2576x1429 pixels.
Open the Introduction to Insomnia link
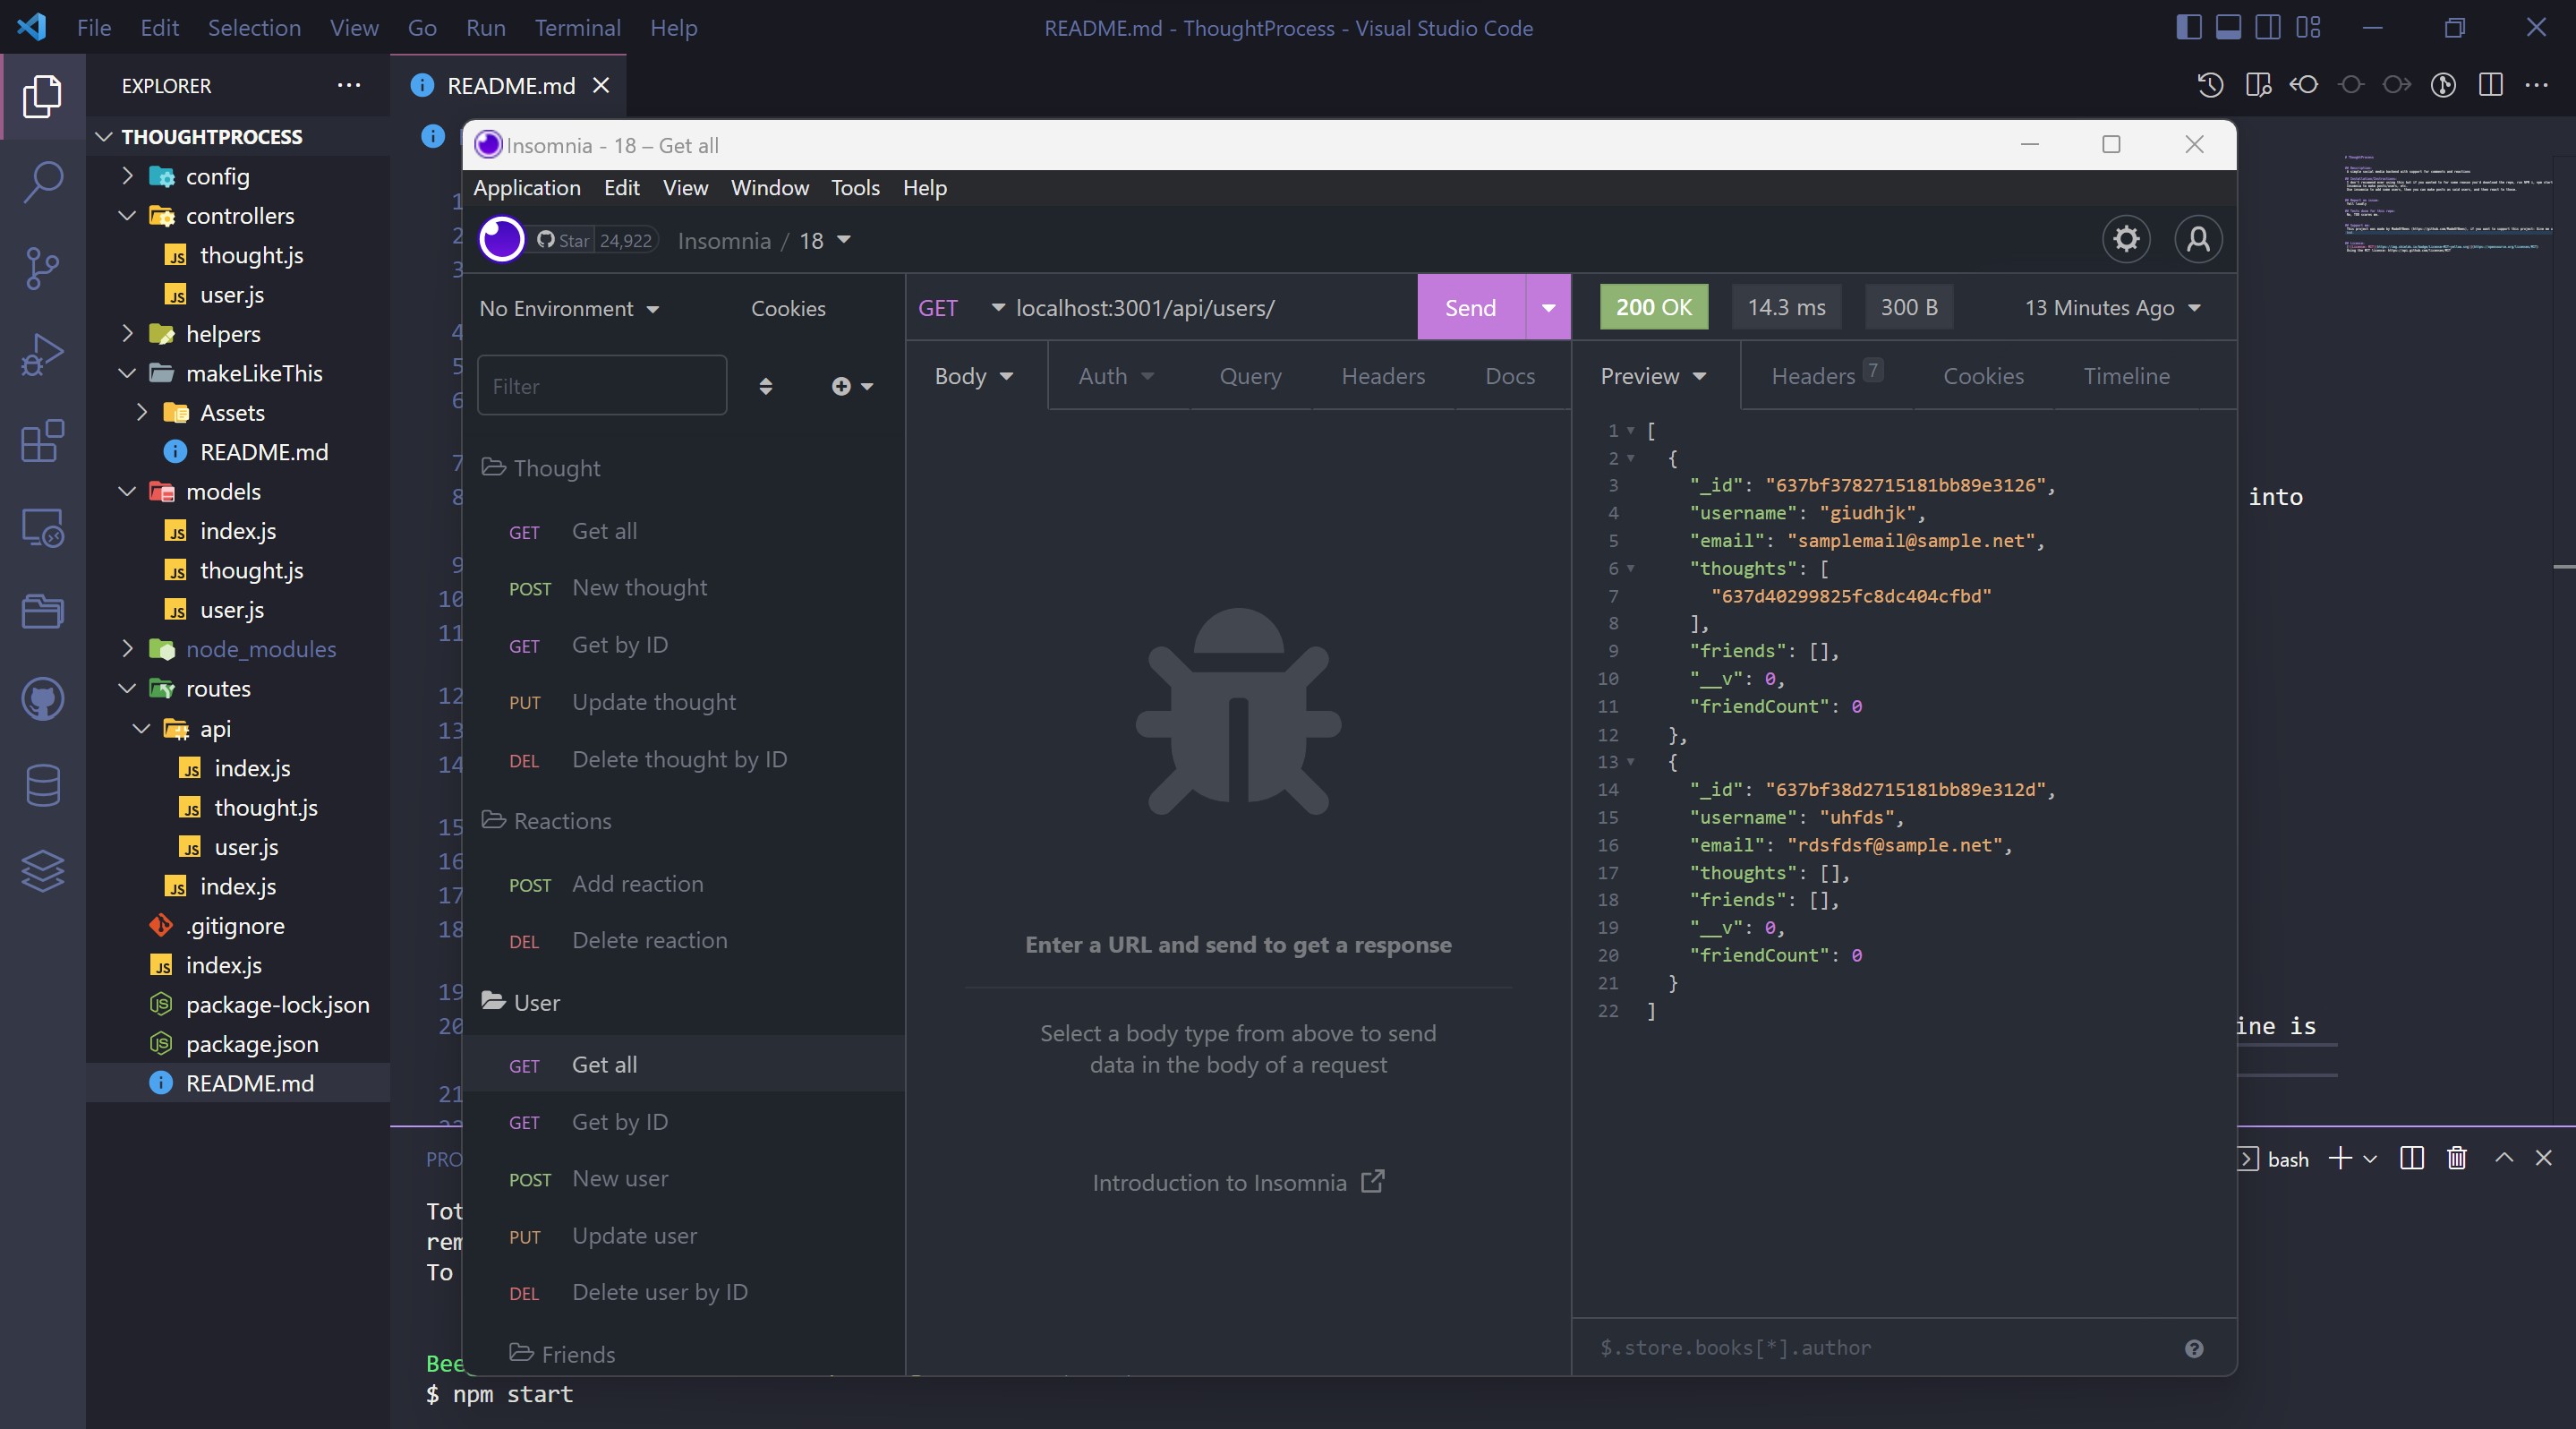(x=1238, y=1182)
